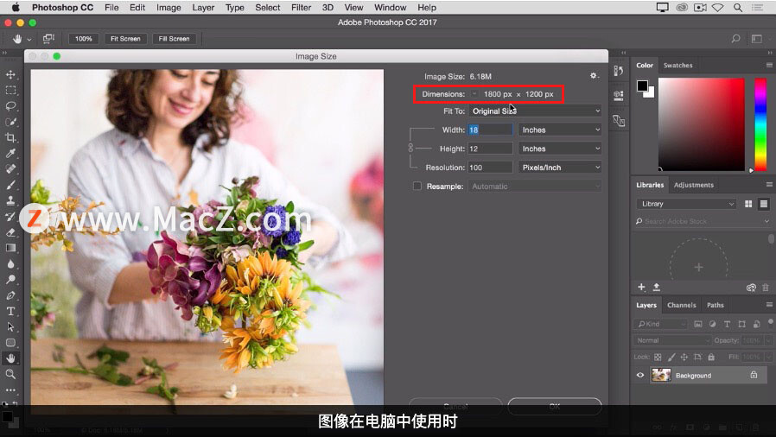Open the Hand tool preset picker arrow
Image resolution: width=776 pixels, height=437 pixels.
coord(29,39)
